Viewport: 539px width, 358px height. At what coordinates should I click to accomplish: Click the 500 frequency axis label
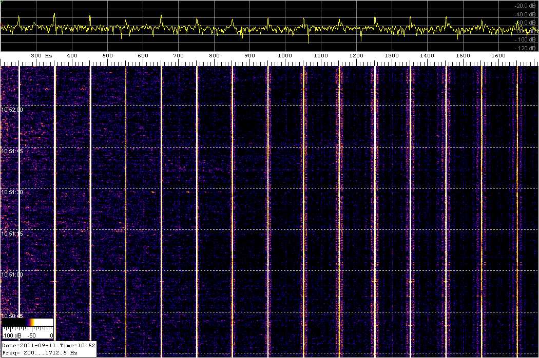pos(108,55)
